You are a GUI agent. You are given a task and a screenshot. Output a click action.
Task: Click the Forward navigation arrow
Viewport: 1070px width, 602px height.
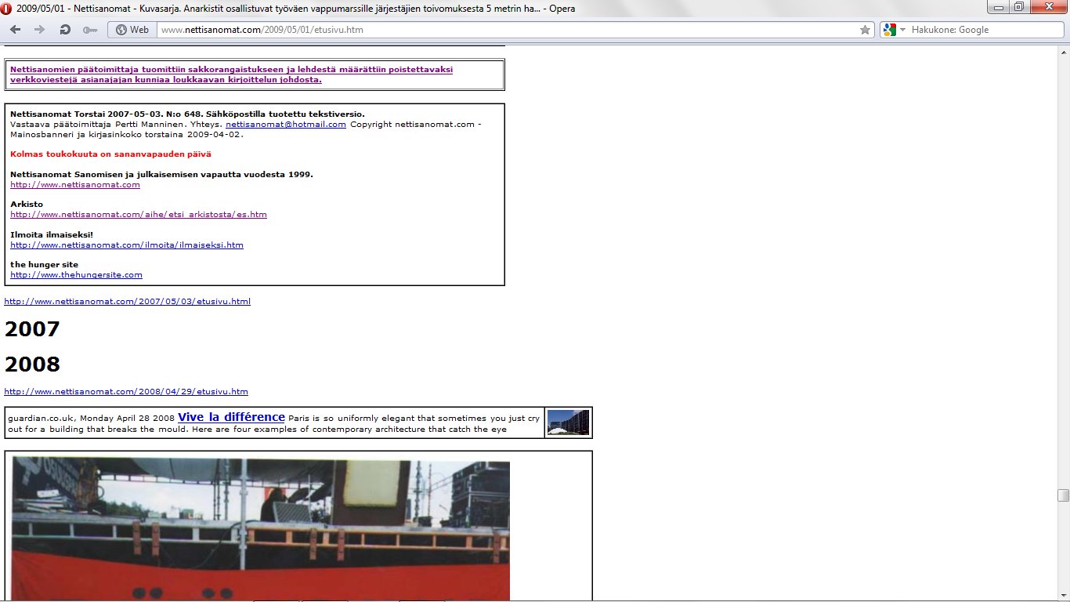point(40,30)
